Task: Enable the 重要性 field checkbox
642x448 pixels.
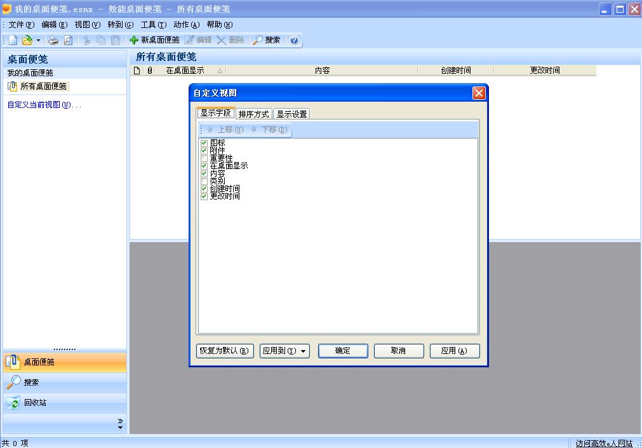Action: (204, 158)
